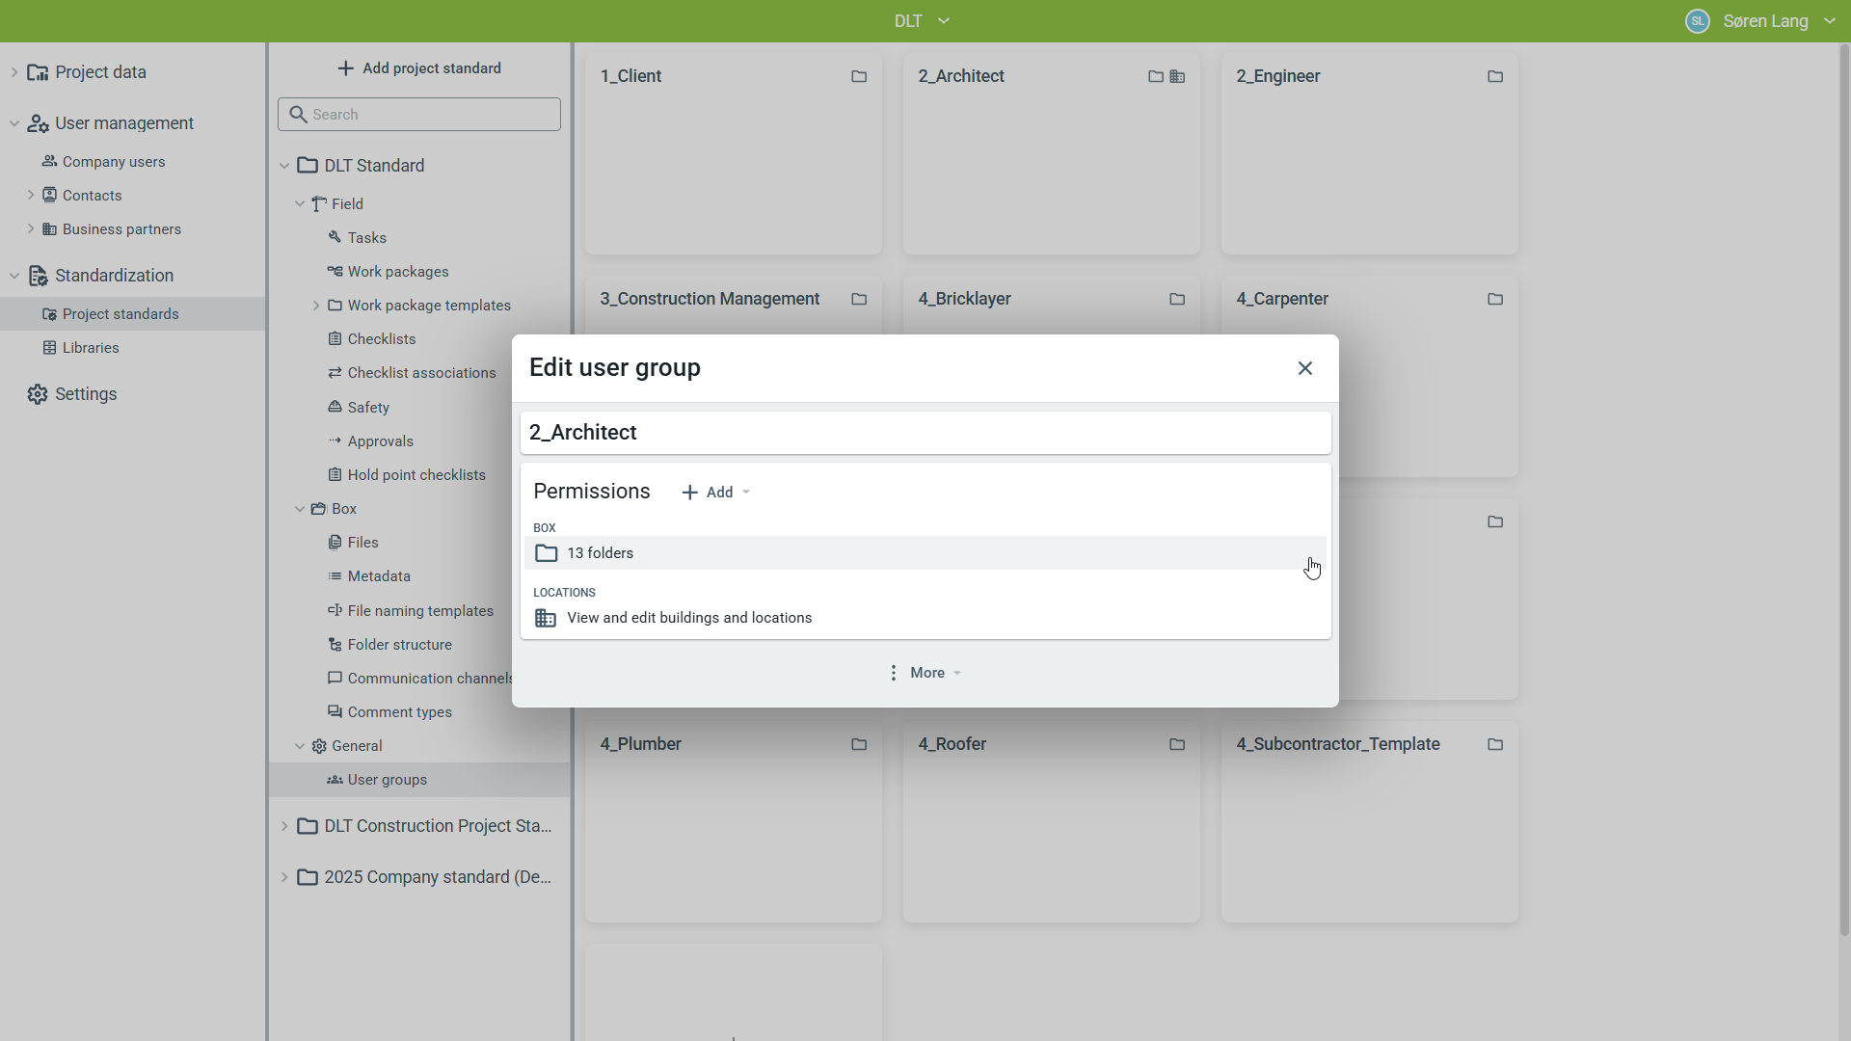Click the 2_Architect group name field
1851x1041 pixels.
[x=925, y=433]
